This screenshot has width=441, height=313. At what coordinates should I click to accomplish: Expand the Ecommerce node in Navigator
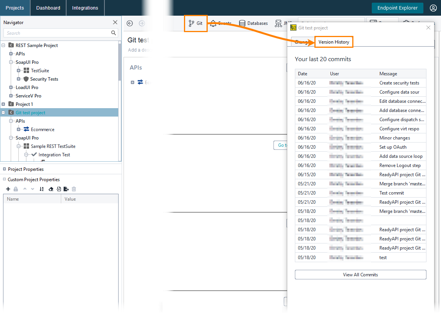click(x=19, y=130)
